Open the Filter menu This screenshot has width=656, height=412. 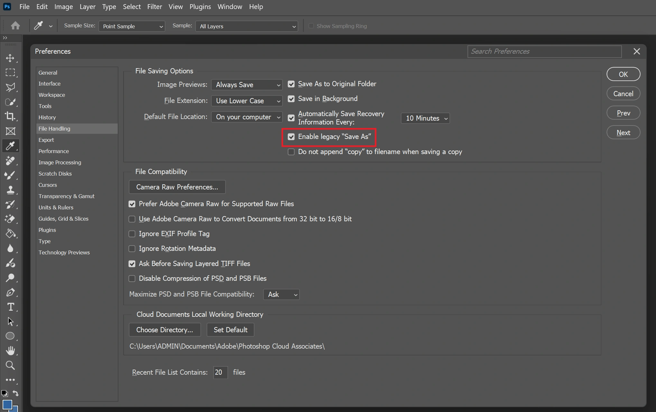tap(154, 7)
